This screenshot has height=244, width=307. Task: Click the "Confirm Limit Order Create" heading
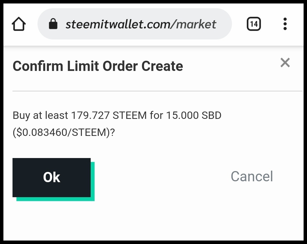click(98, 66)
